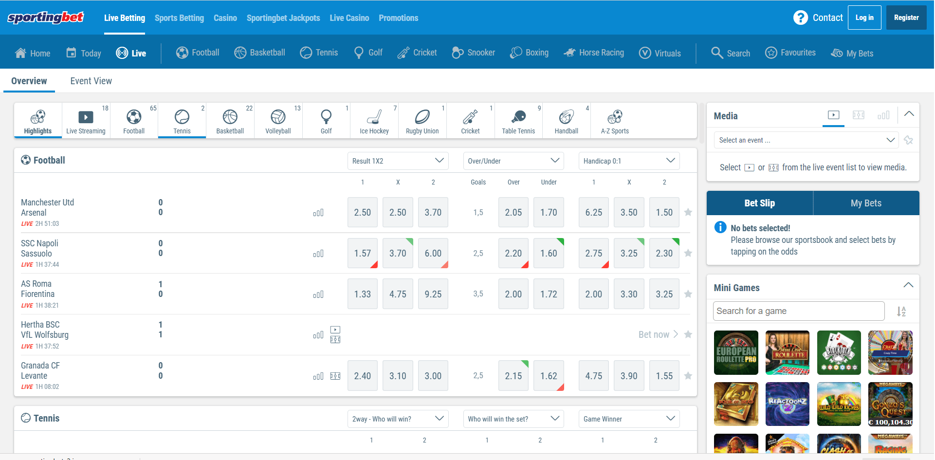Select Handball in the sports carousel
The height and width of the screenshot is (460, 935).
[567, 120]
